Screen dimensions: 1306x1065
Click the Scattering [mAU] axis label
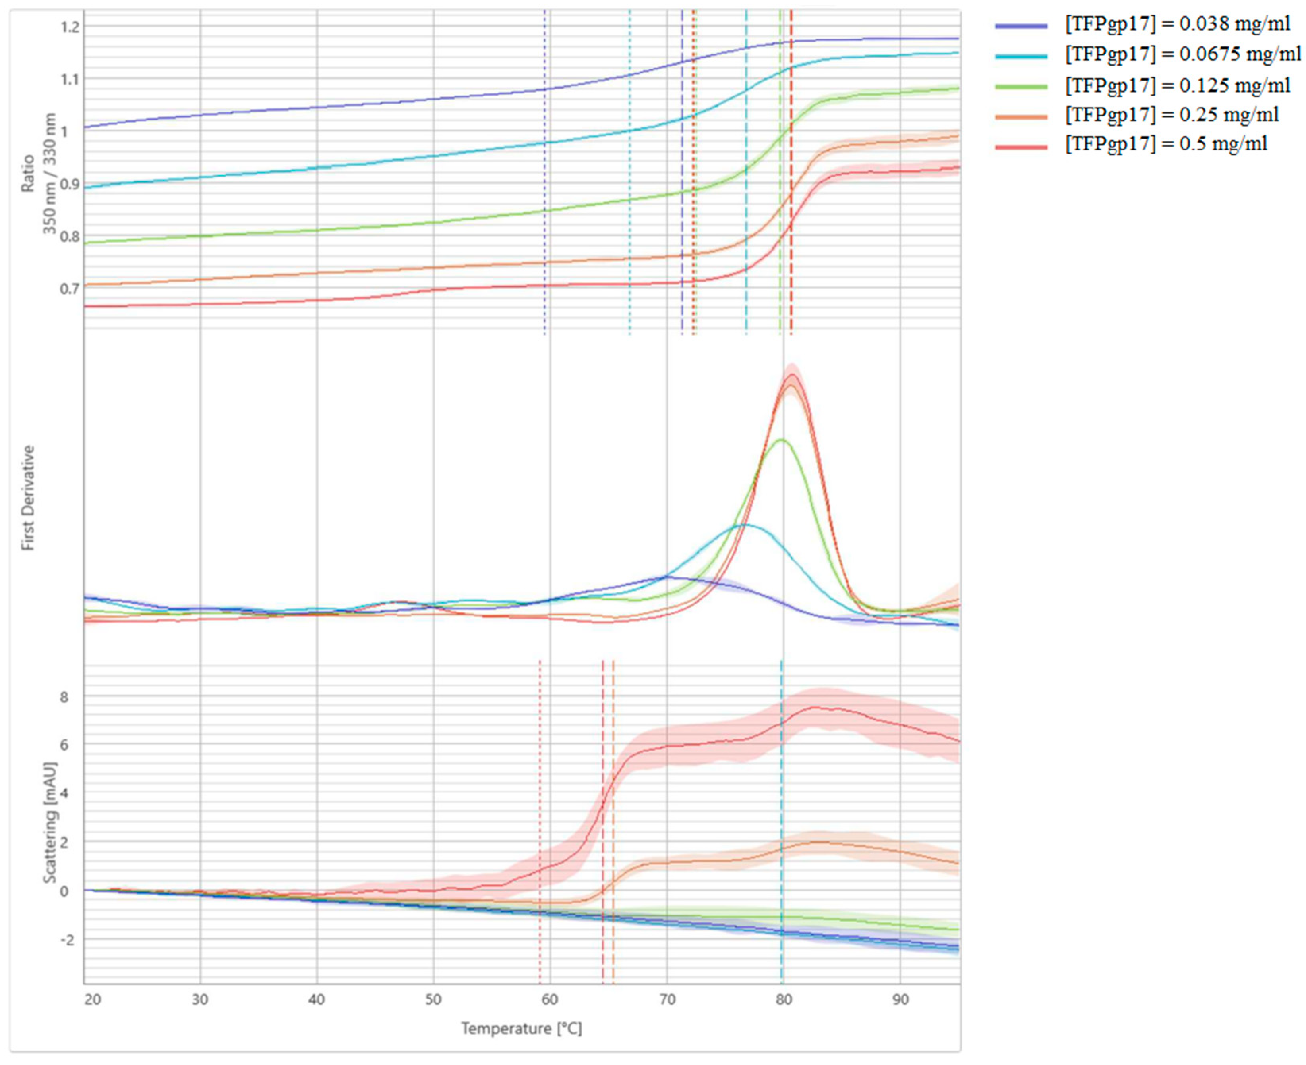coord(50,823)
